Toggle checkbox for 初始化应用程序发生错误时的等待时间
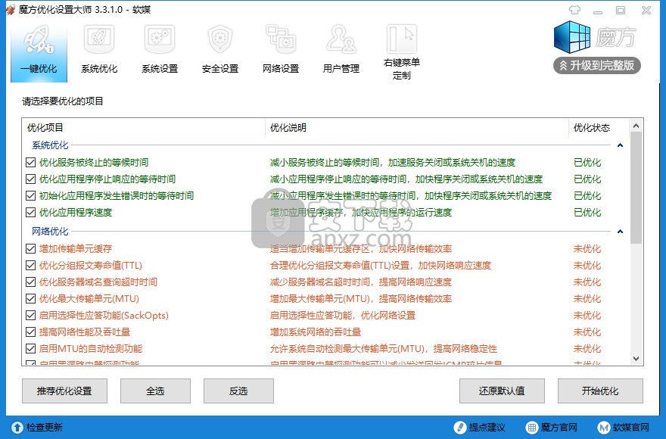This screenshot has height=439, width=666. coord(30,195)
